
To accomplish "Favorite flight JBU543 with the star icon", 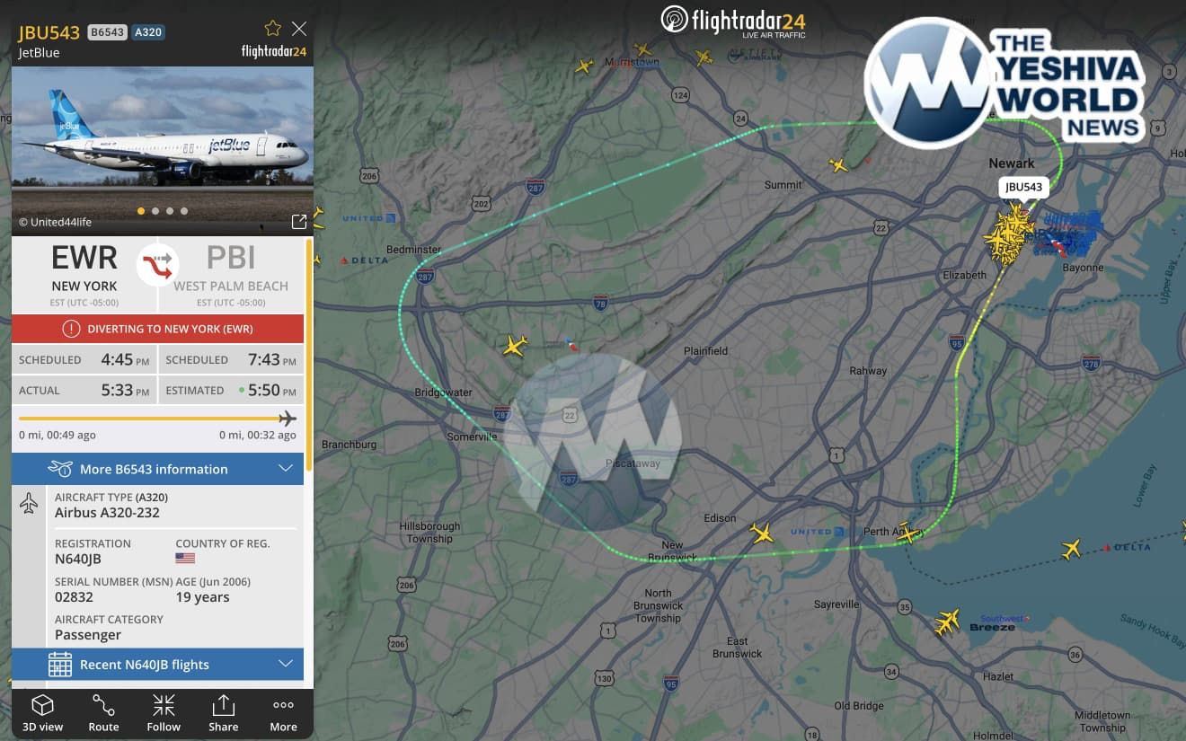I will coord(273,29).
